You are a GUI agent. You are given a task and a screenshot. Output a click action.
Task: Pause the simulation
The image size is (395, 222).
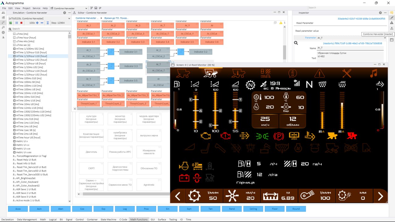tap(17, 23)
